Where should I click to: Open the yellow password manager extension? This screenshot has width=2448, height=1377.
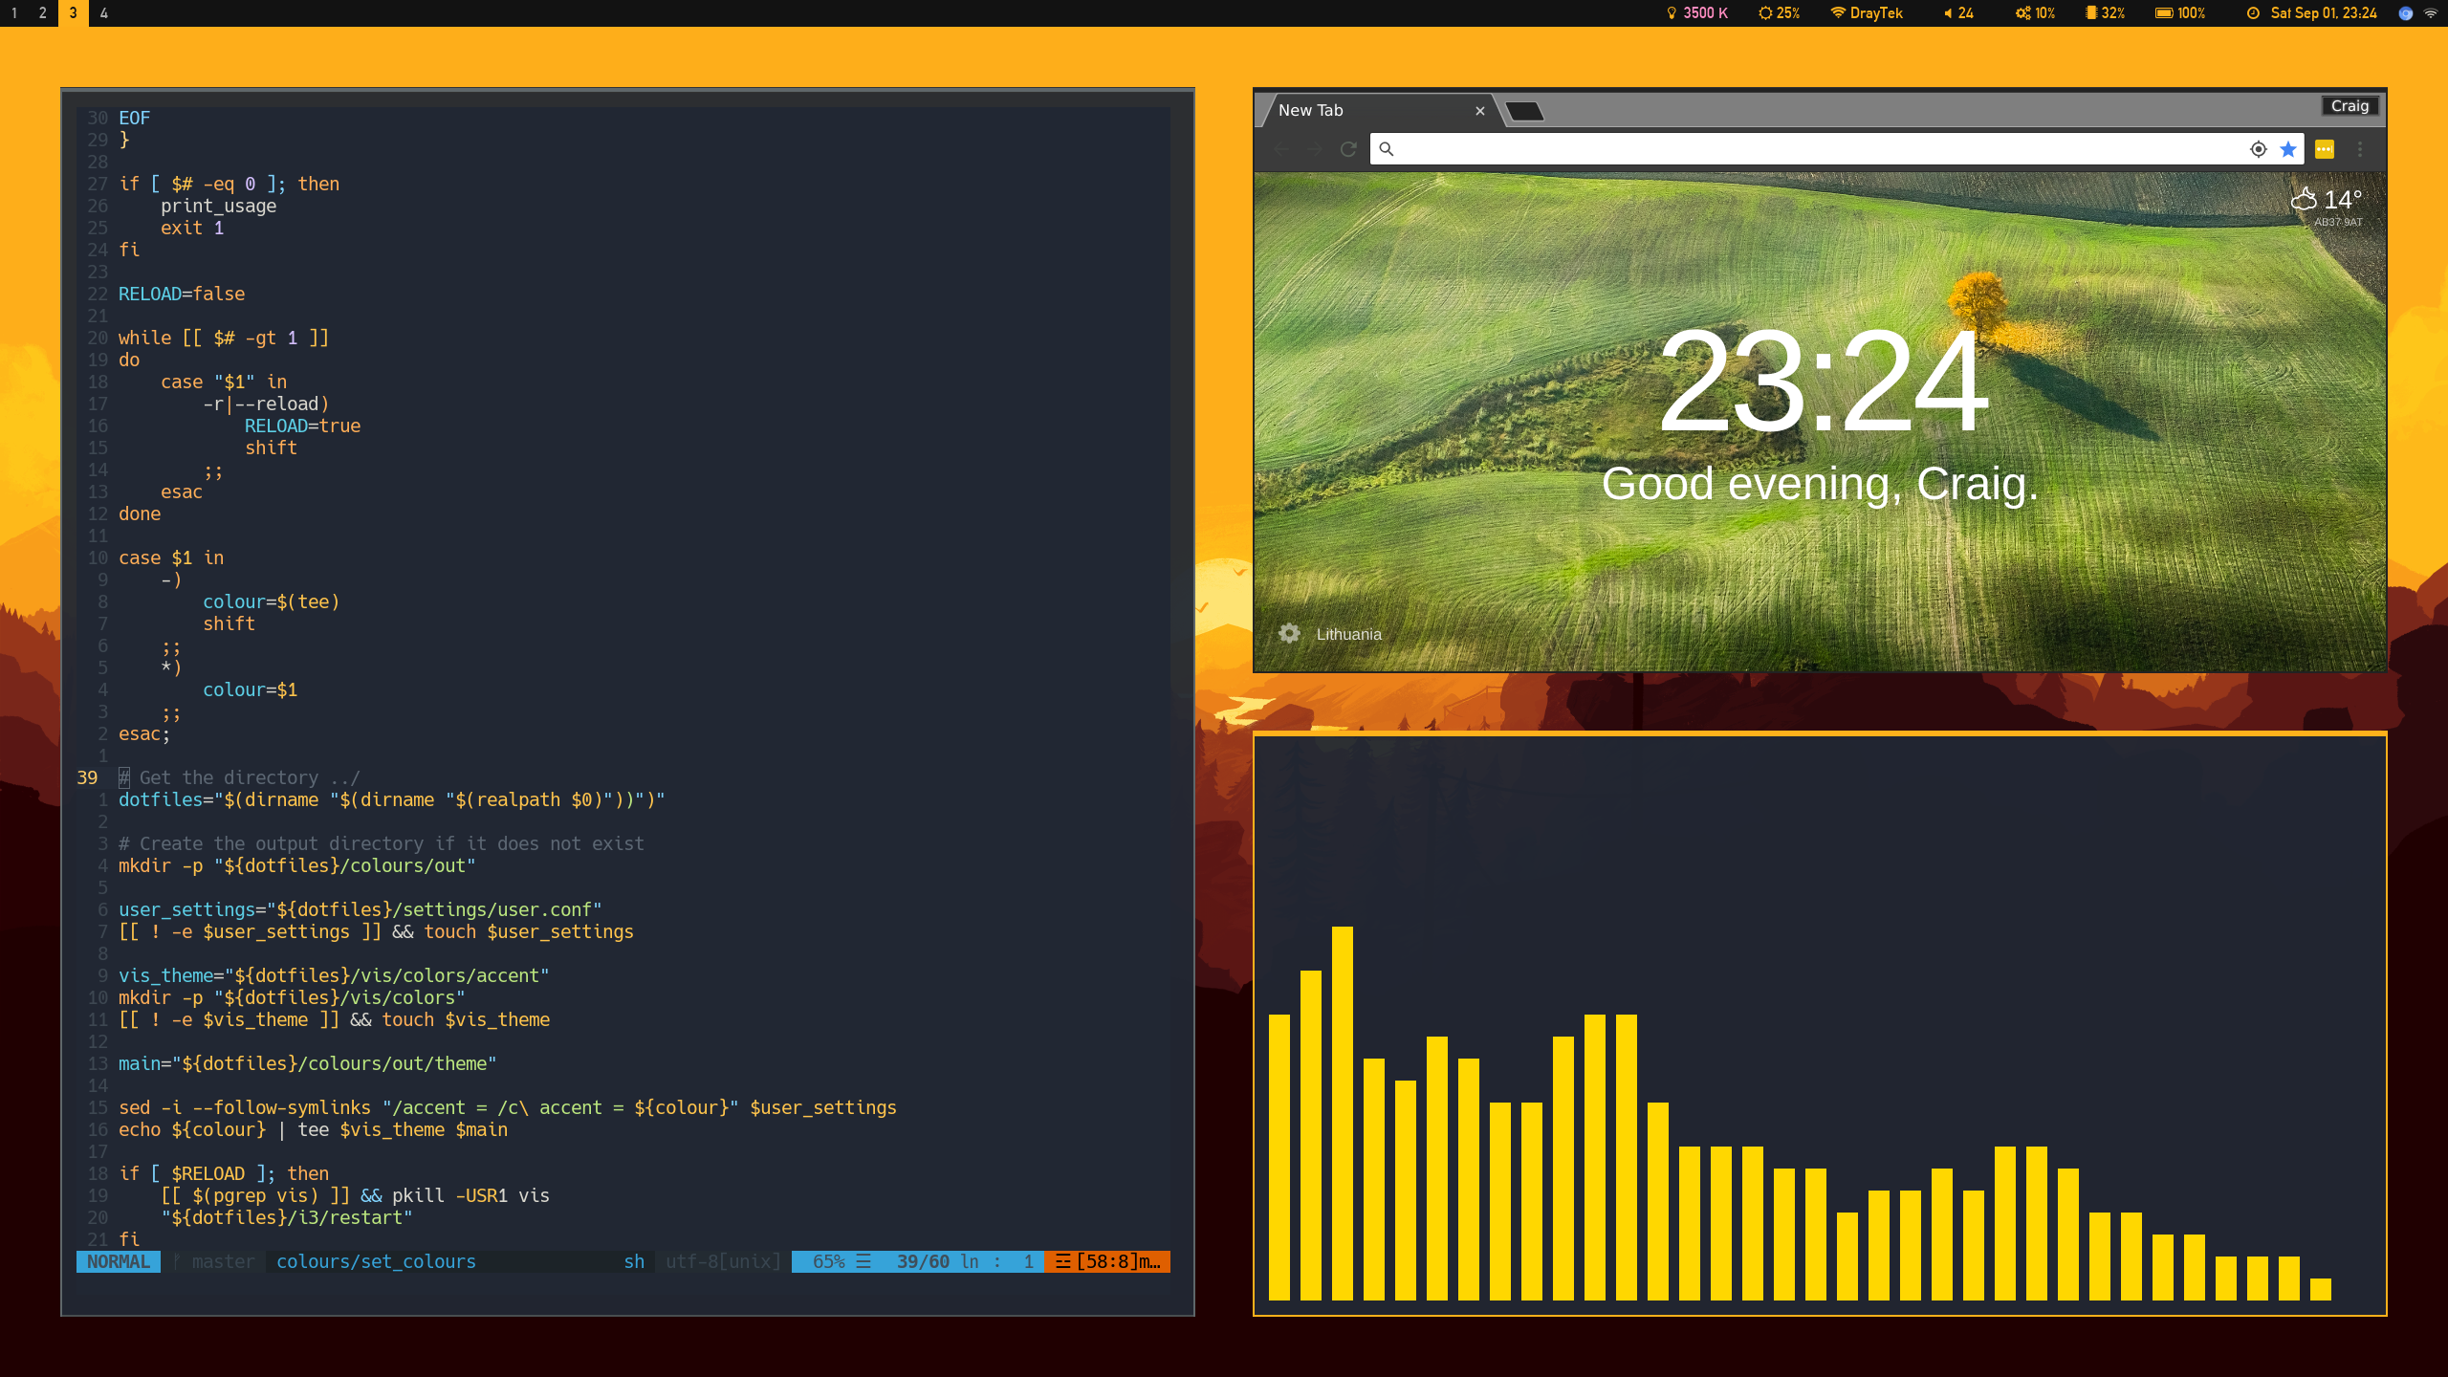(2324, 149)
